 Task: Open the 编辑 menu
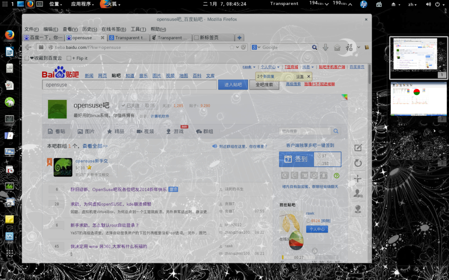51,29
